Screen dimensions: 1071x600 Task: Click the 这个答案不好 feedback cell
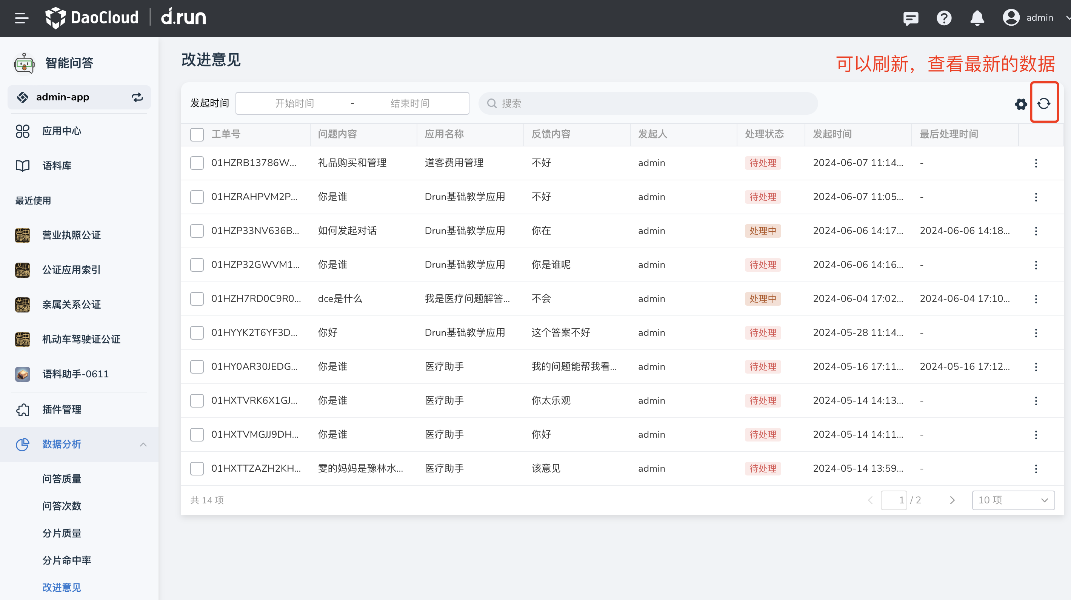[x=560, y=332]
